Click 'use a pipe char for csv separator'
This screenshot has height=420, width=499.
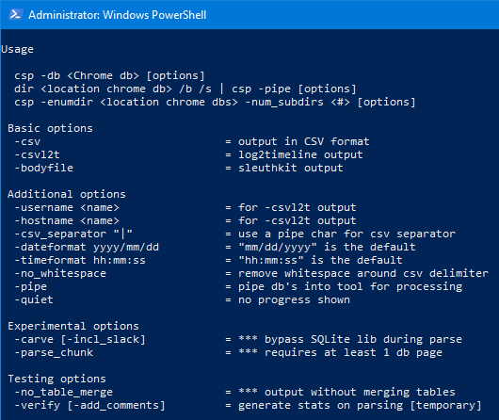pos(346,234)
